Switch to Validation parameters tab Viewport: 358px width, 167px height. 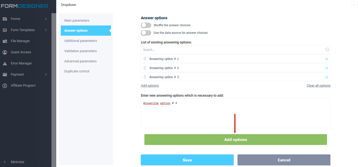(80, 51)
